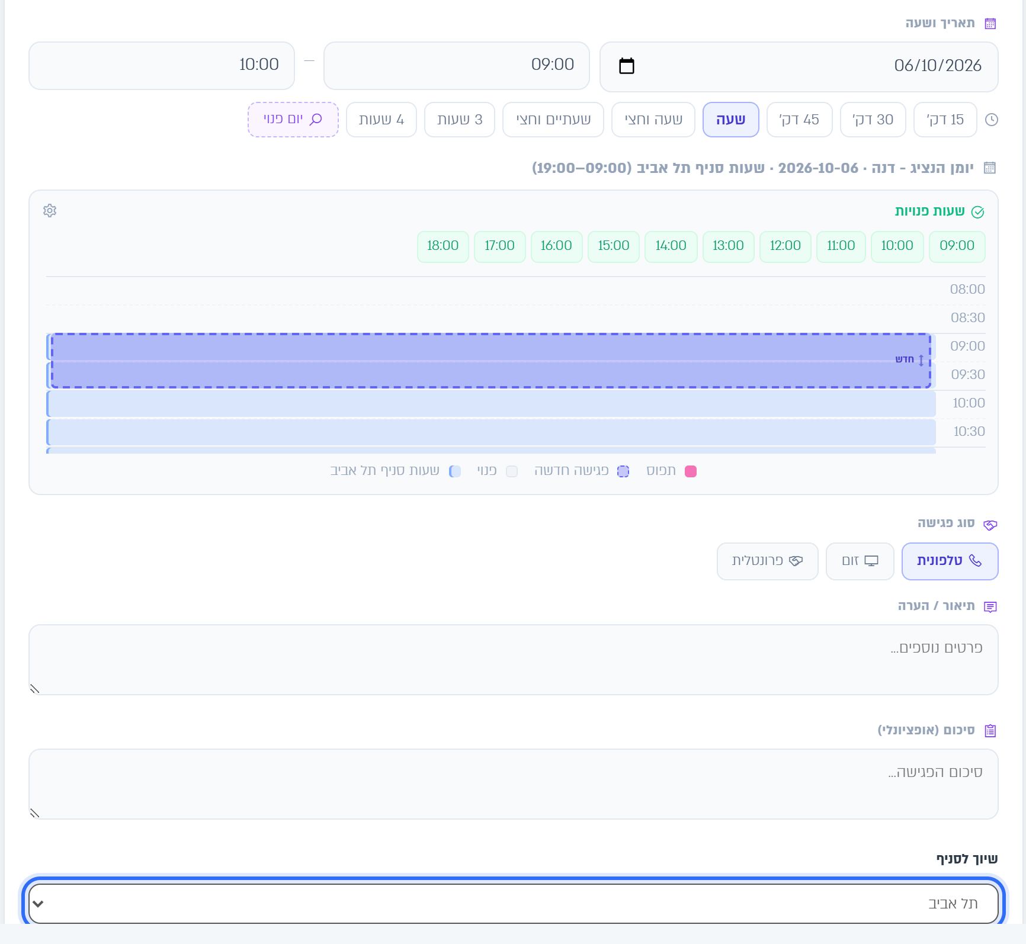Click the שעות סניף תל אביב legend swatch
1026x944 pixels.
coord(455,471)
